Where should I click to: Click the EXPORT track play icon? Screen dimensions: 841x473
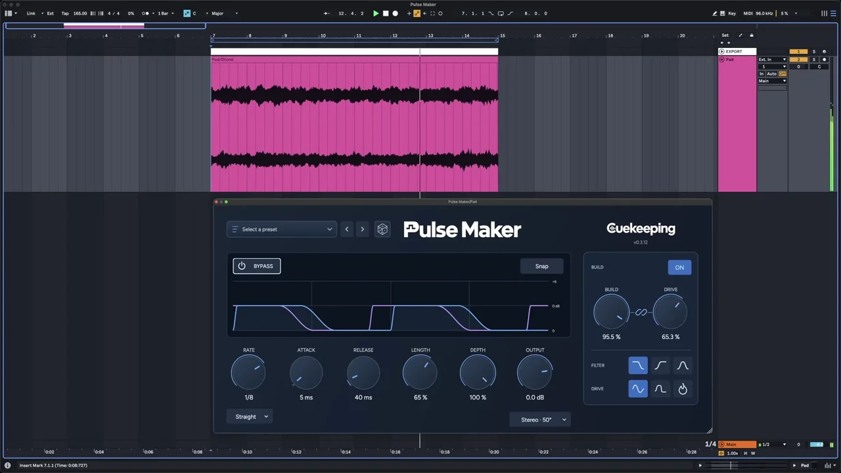(x=721, y=51)
